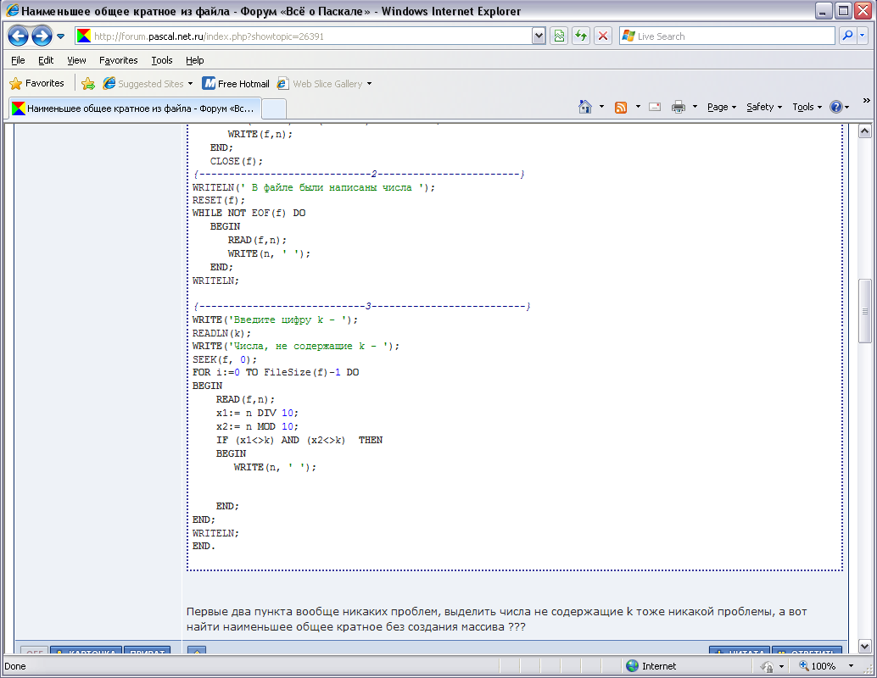Open the View menu

76,60
